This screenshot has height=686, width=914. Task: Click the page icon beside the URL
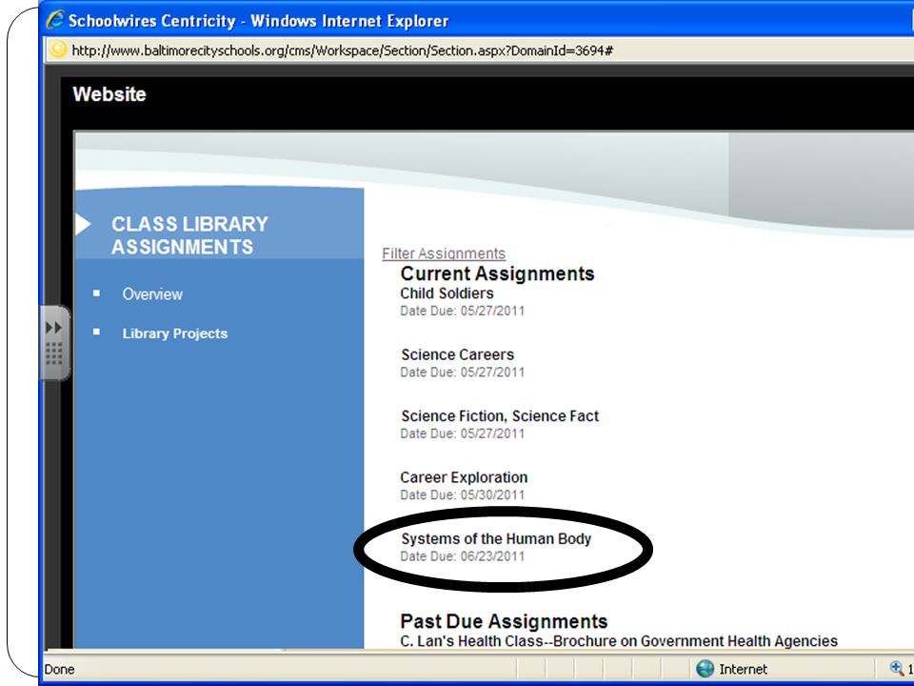coord(58,50)
